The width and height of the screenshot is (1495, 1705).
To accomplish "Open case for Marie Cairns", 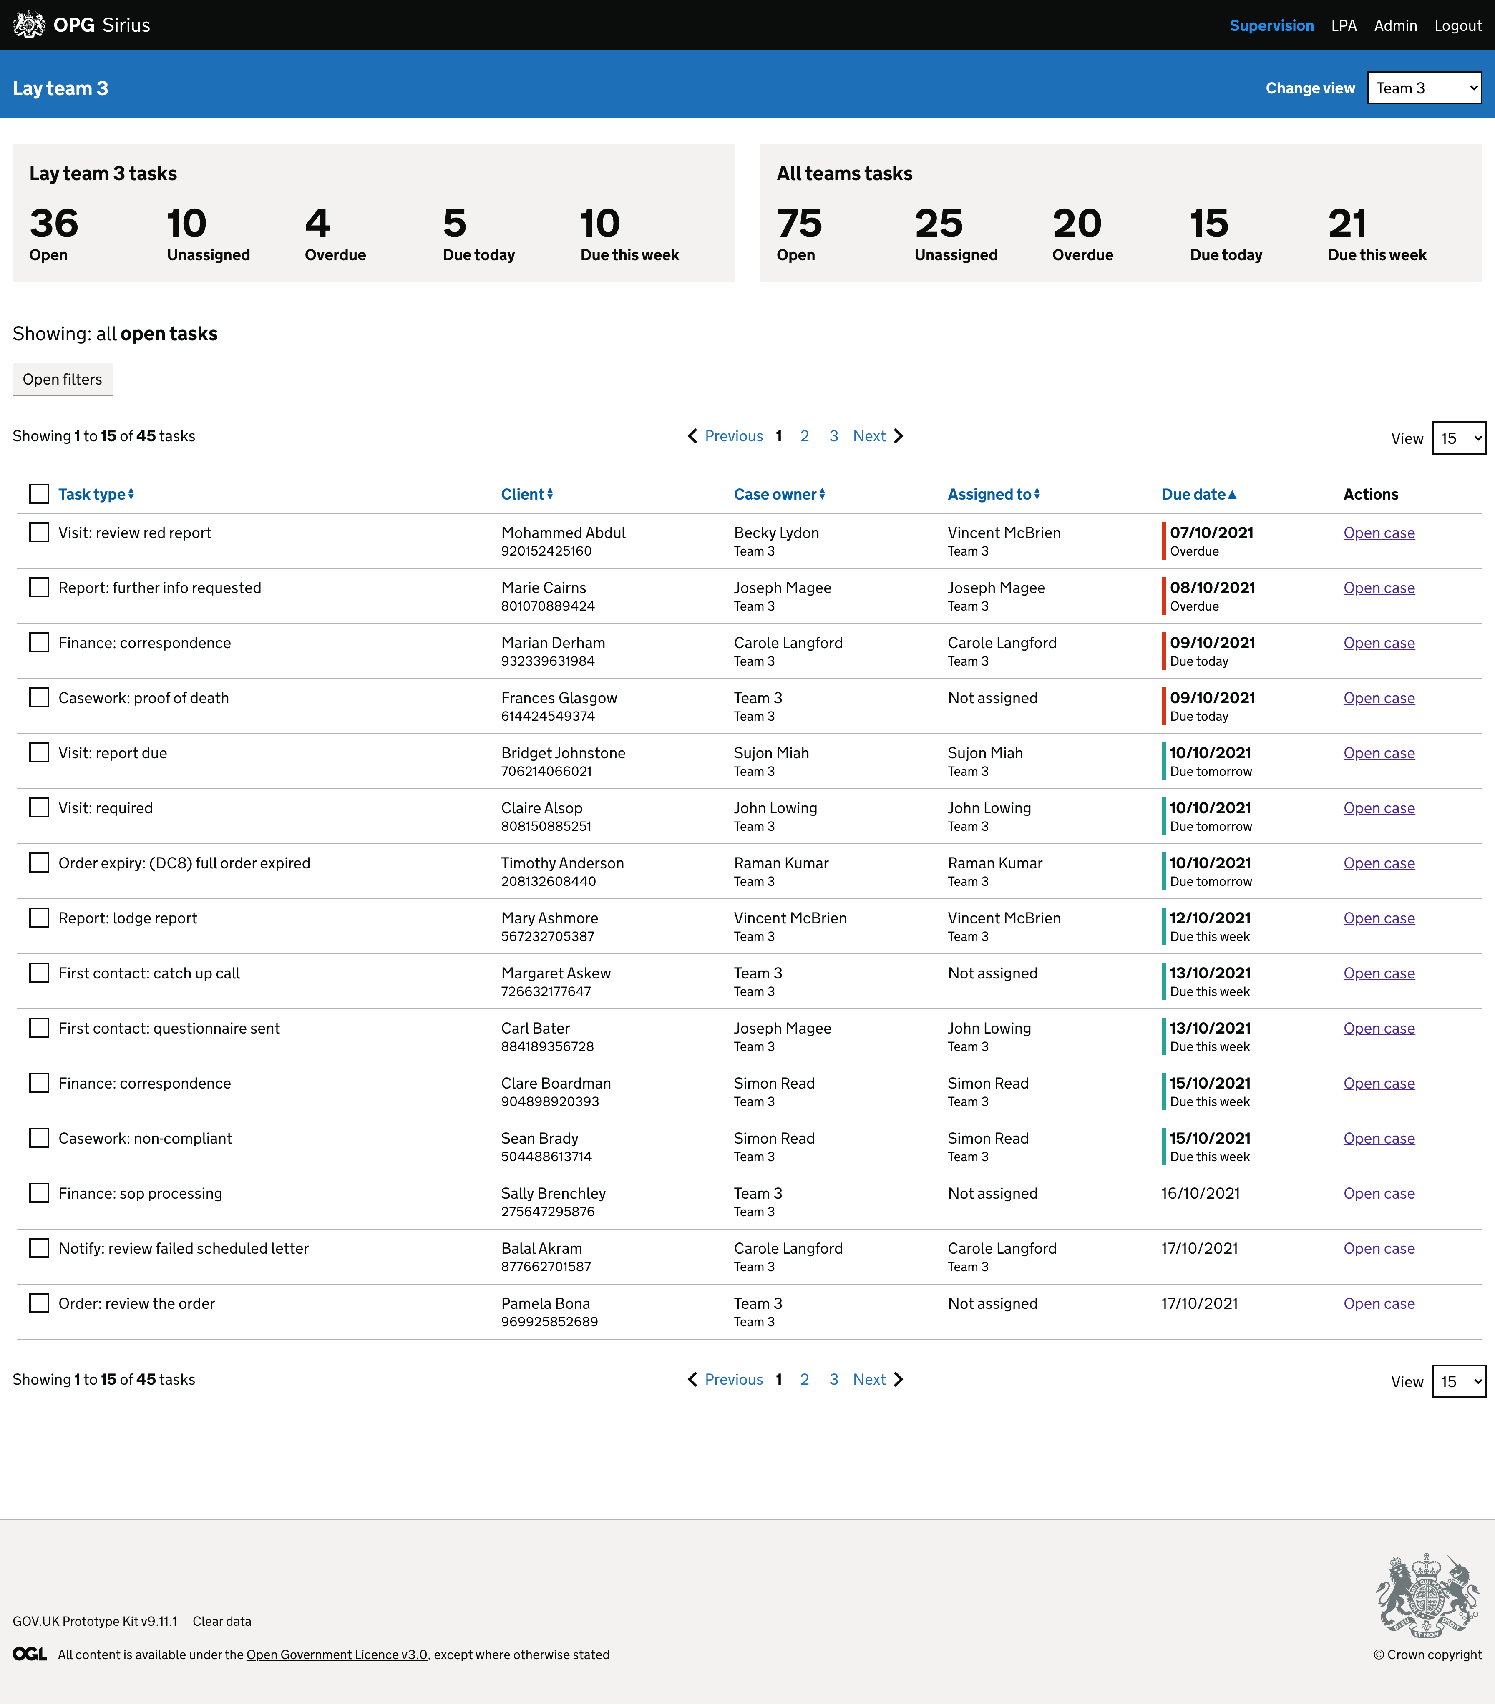I will pyautogui.click(x=1379, y=588).
